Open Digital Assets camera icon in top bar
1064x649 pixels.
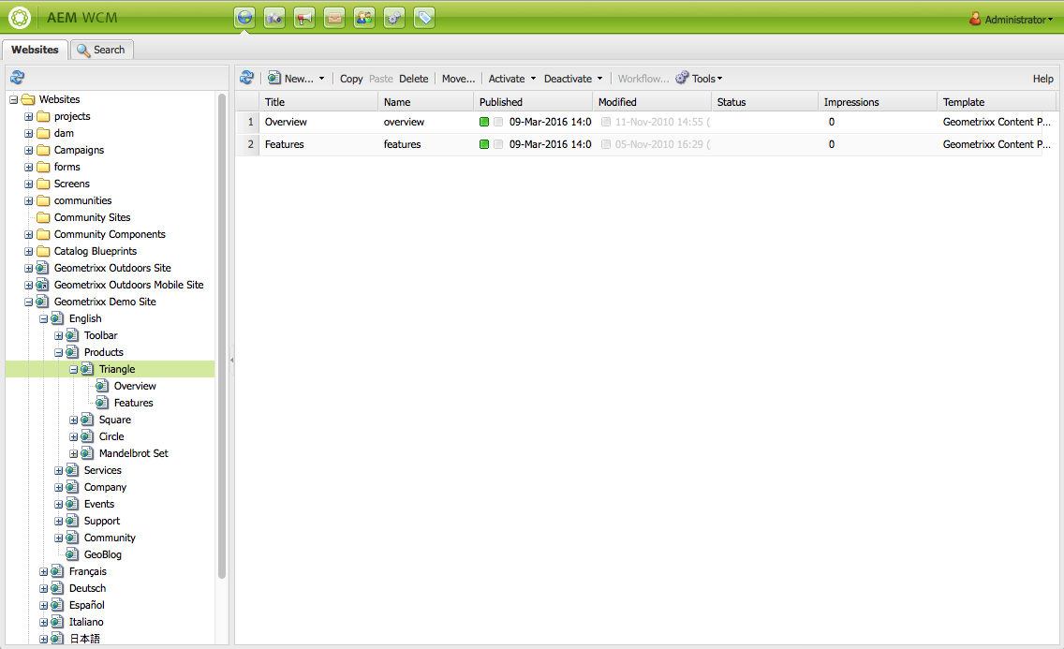tap(274, 18)
